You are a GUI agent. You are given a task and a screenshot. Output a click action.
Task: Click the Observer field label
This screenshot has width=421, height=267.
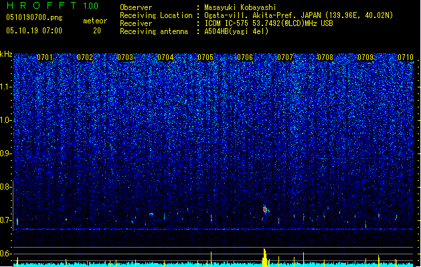[136, 7]
